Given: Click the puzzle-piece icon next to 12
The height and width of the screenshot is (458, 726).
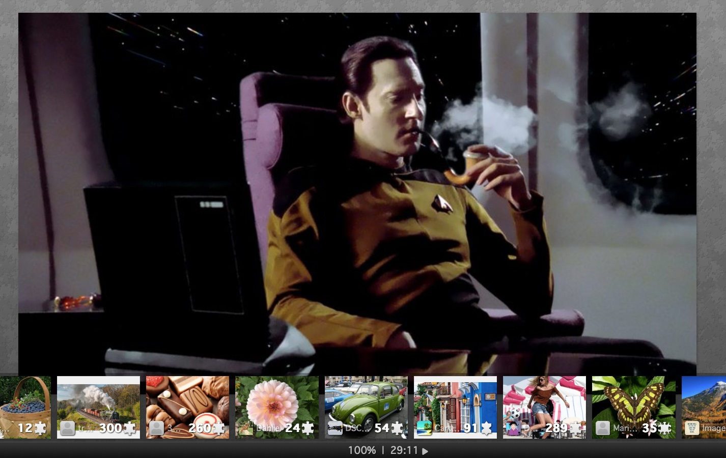Looking at the screenshot, I should coord(40,428).
